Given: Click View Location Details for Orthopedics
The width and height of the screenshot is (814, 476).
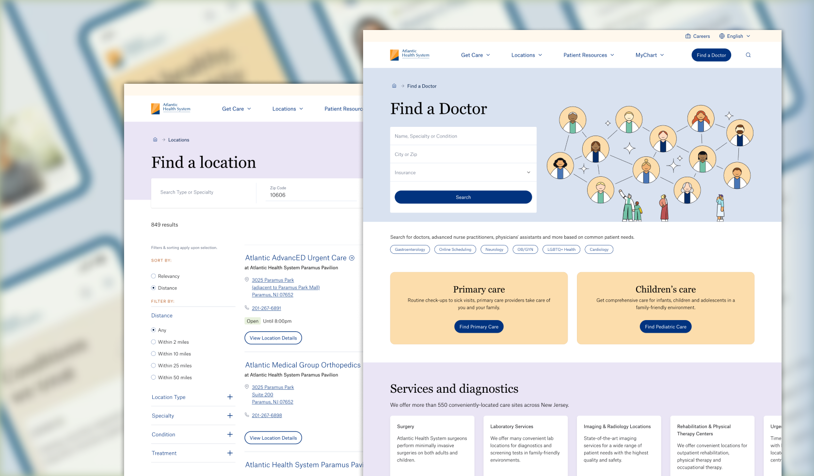Looking at the screenshot, I should pyautogui.click(x=273, y=438).
